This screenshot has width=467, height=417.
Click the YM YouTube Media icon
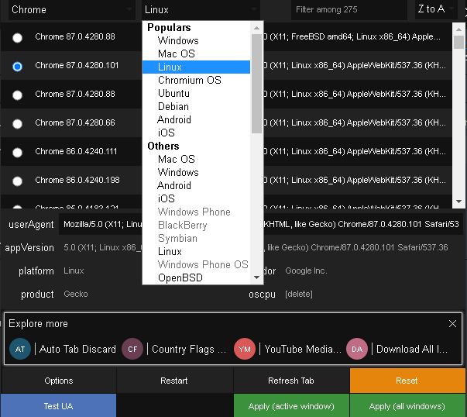coord(245,349)
